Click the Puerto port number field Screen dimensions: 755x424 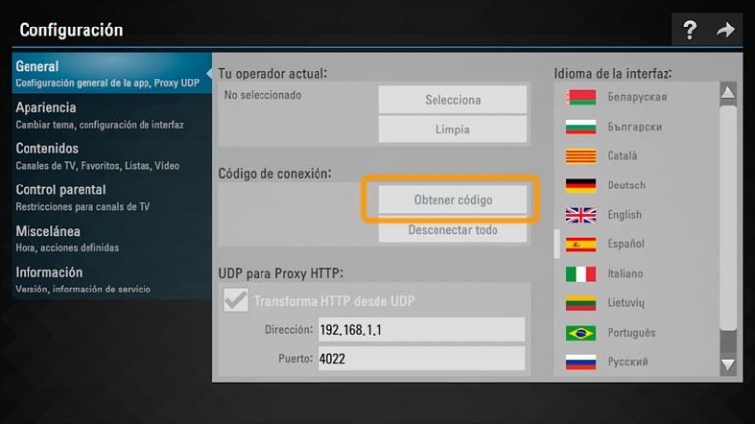click(x=422, y=358)
